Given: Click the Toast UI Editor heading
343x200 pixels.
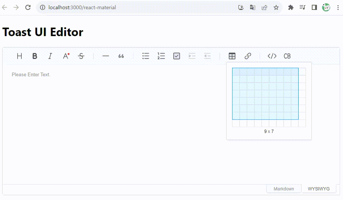Looking at the screenshot, I should pos(43,32).
